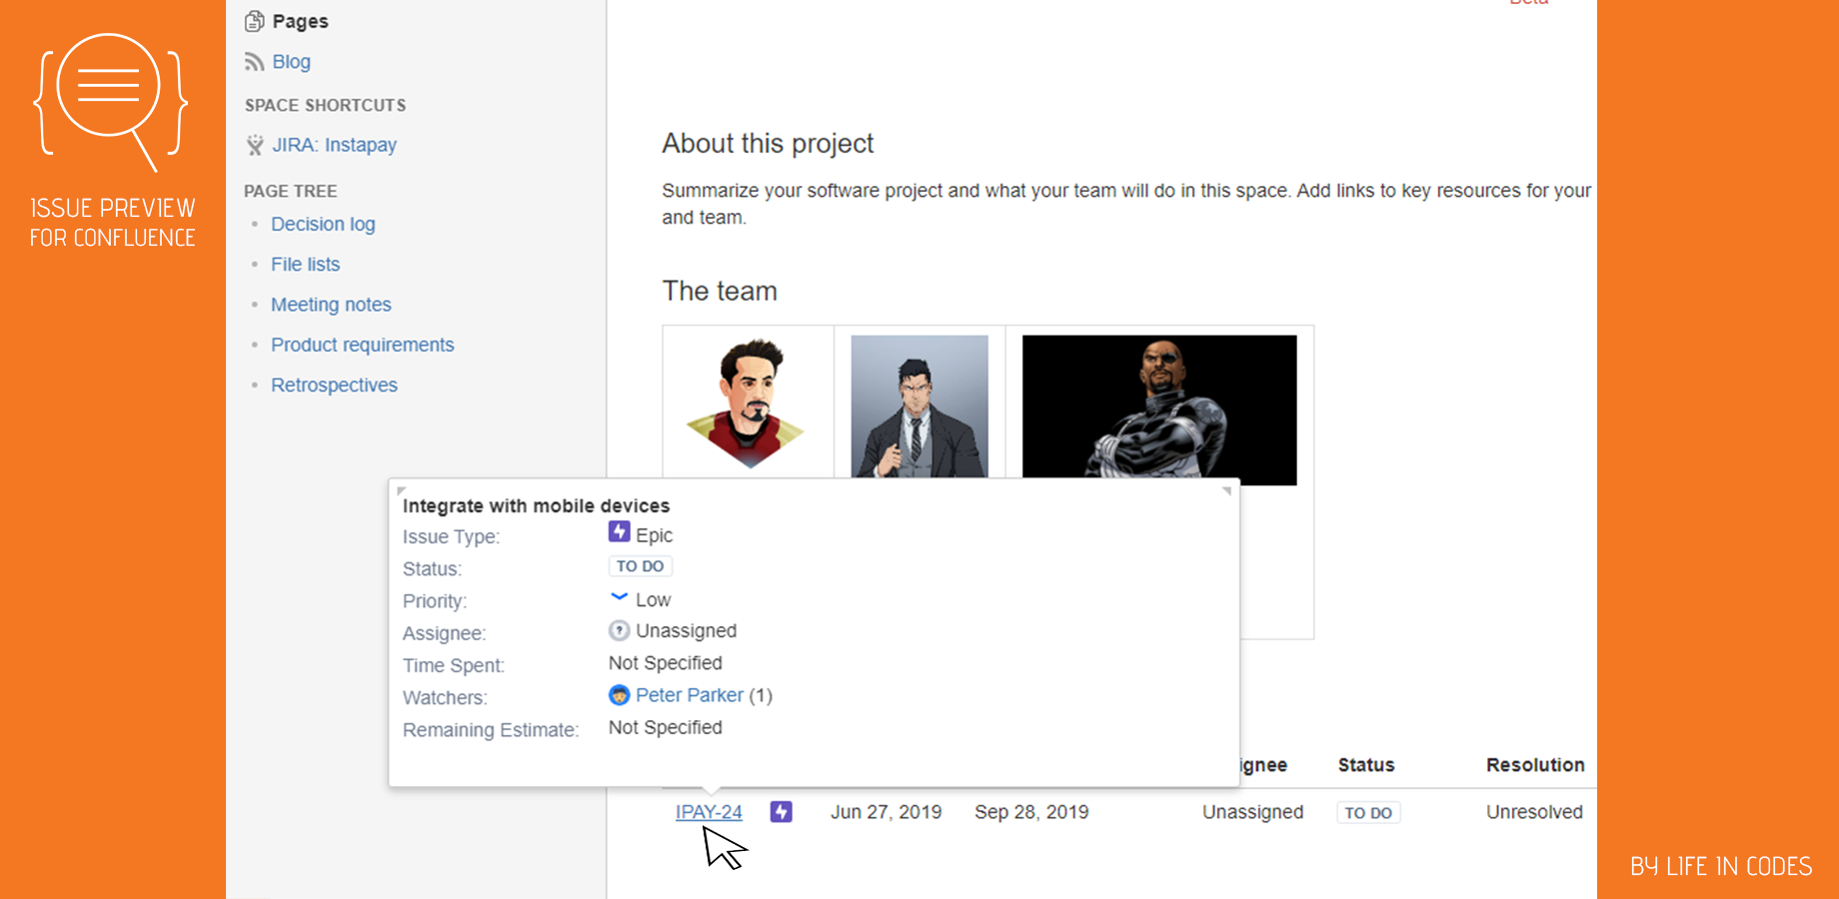Sort by the Status column header
The width and height of the screenshot is (1839, 899).
pos(1366,765)
